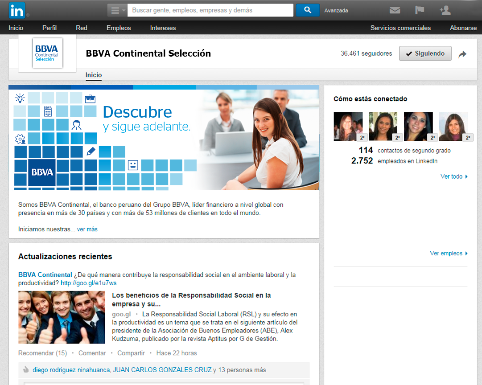This screenshot has height=385, width=482.
Task: Open diego rodriguez ninahuanca profile
Action: [71, 370]
